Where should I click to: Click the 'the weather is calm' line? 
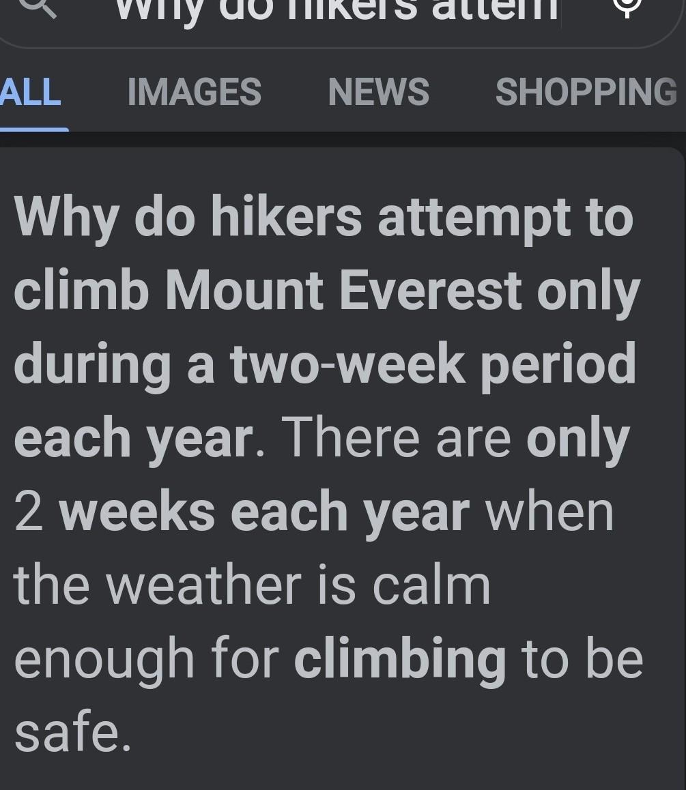252,585
